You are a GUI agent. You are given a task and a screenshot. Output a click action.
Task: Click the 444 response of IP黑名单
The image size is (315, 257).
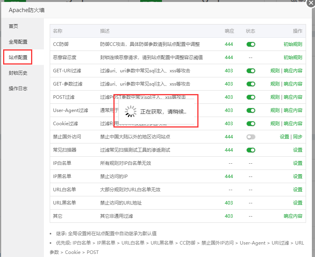point(229,177)
